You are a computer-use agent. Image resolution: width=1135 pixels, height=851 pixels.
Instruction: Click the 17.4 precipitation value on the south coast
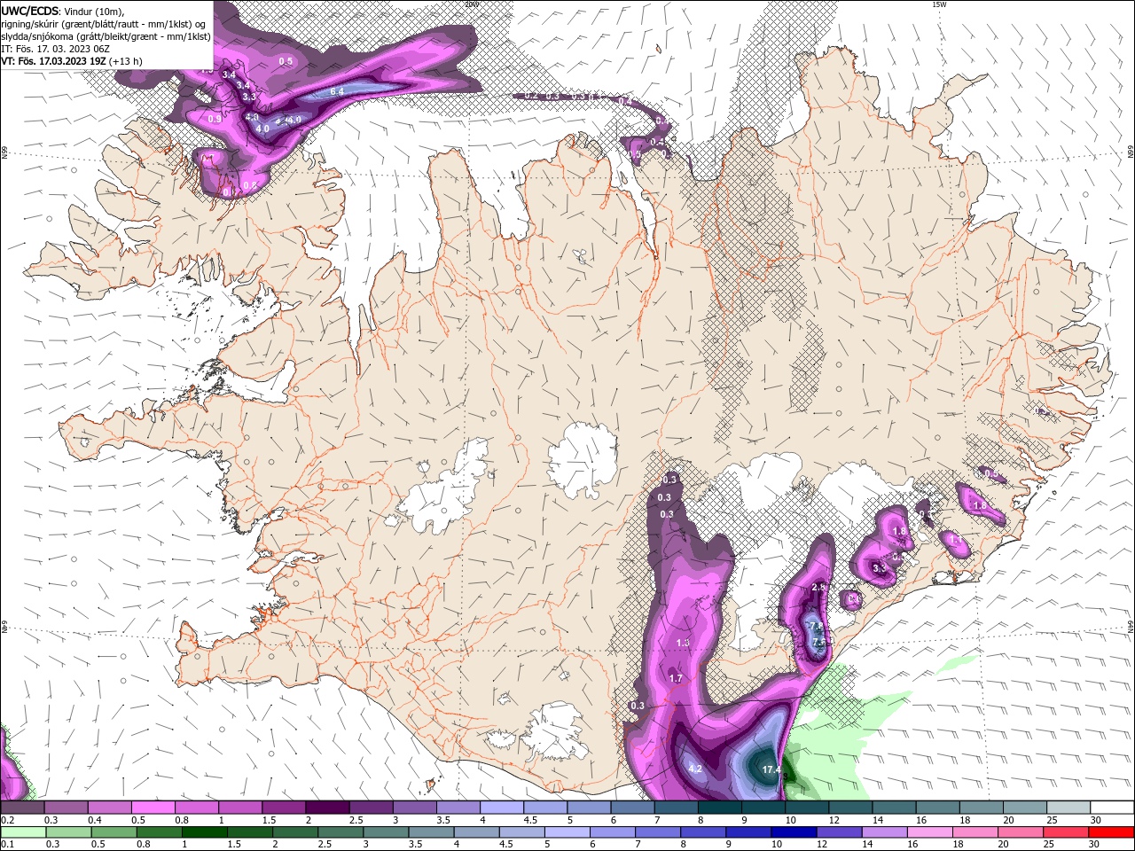tap(771, 769)
